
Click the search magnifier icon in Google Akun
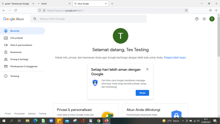pyautogui.click(x=35, y=19)
